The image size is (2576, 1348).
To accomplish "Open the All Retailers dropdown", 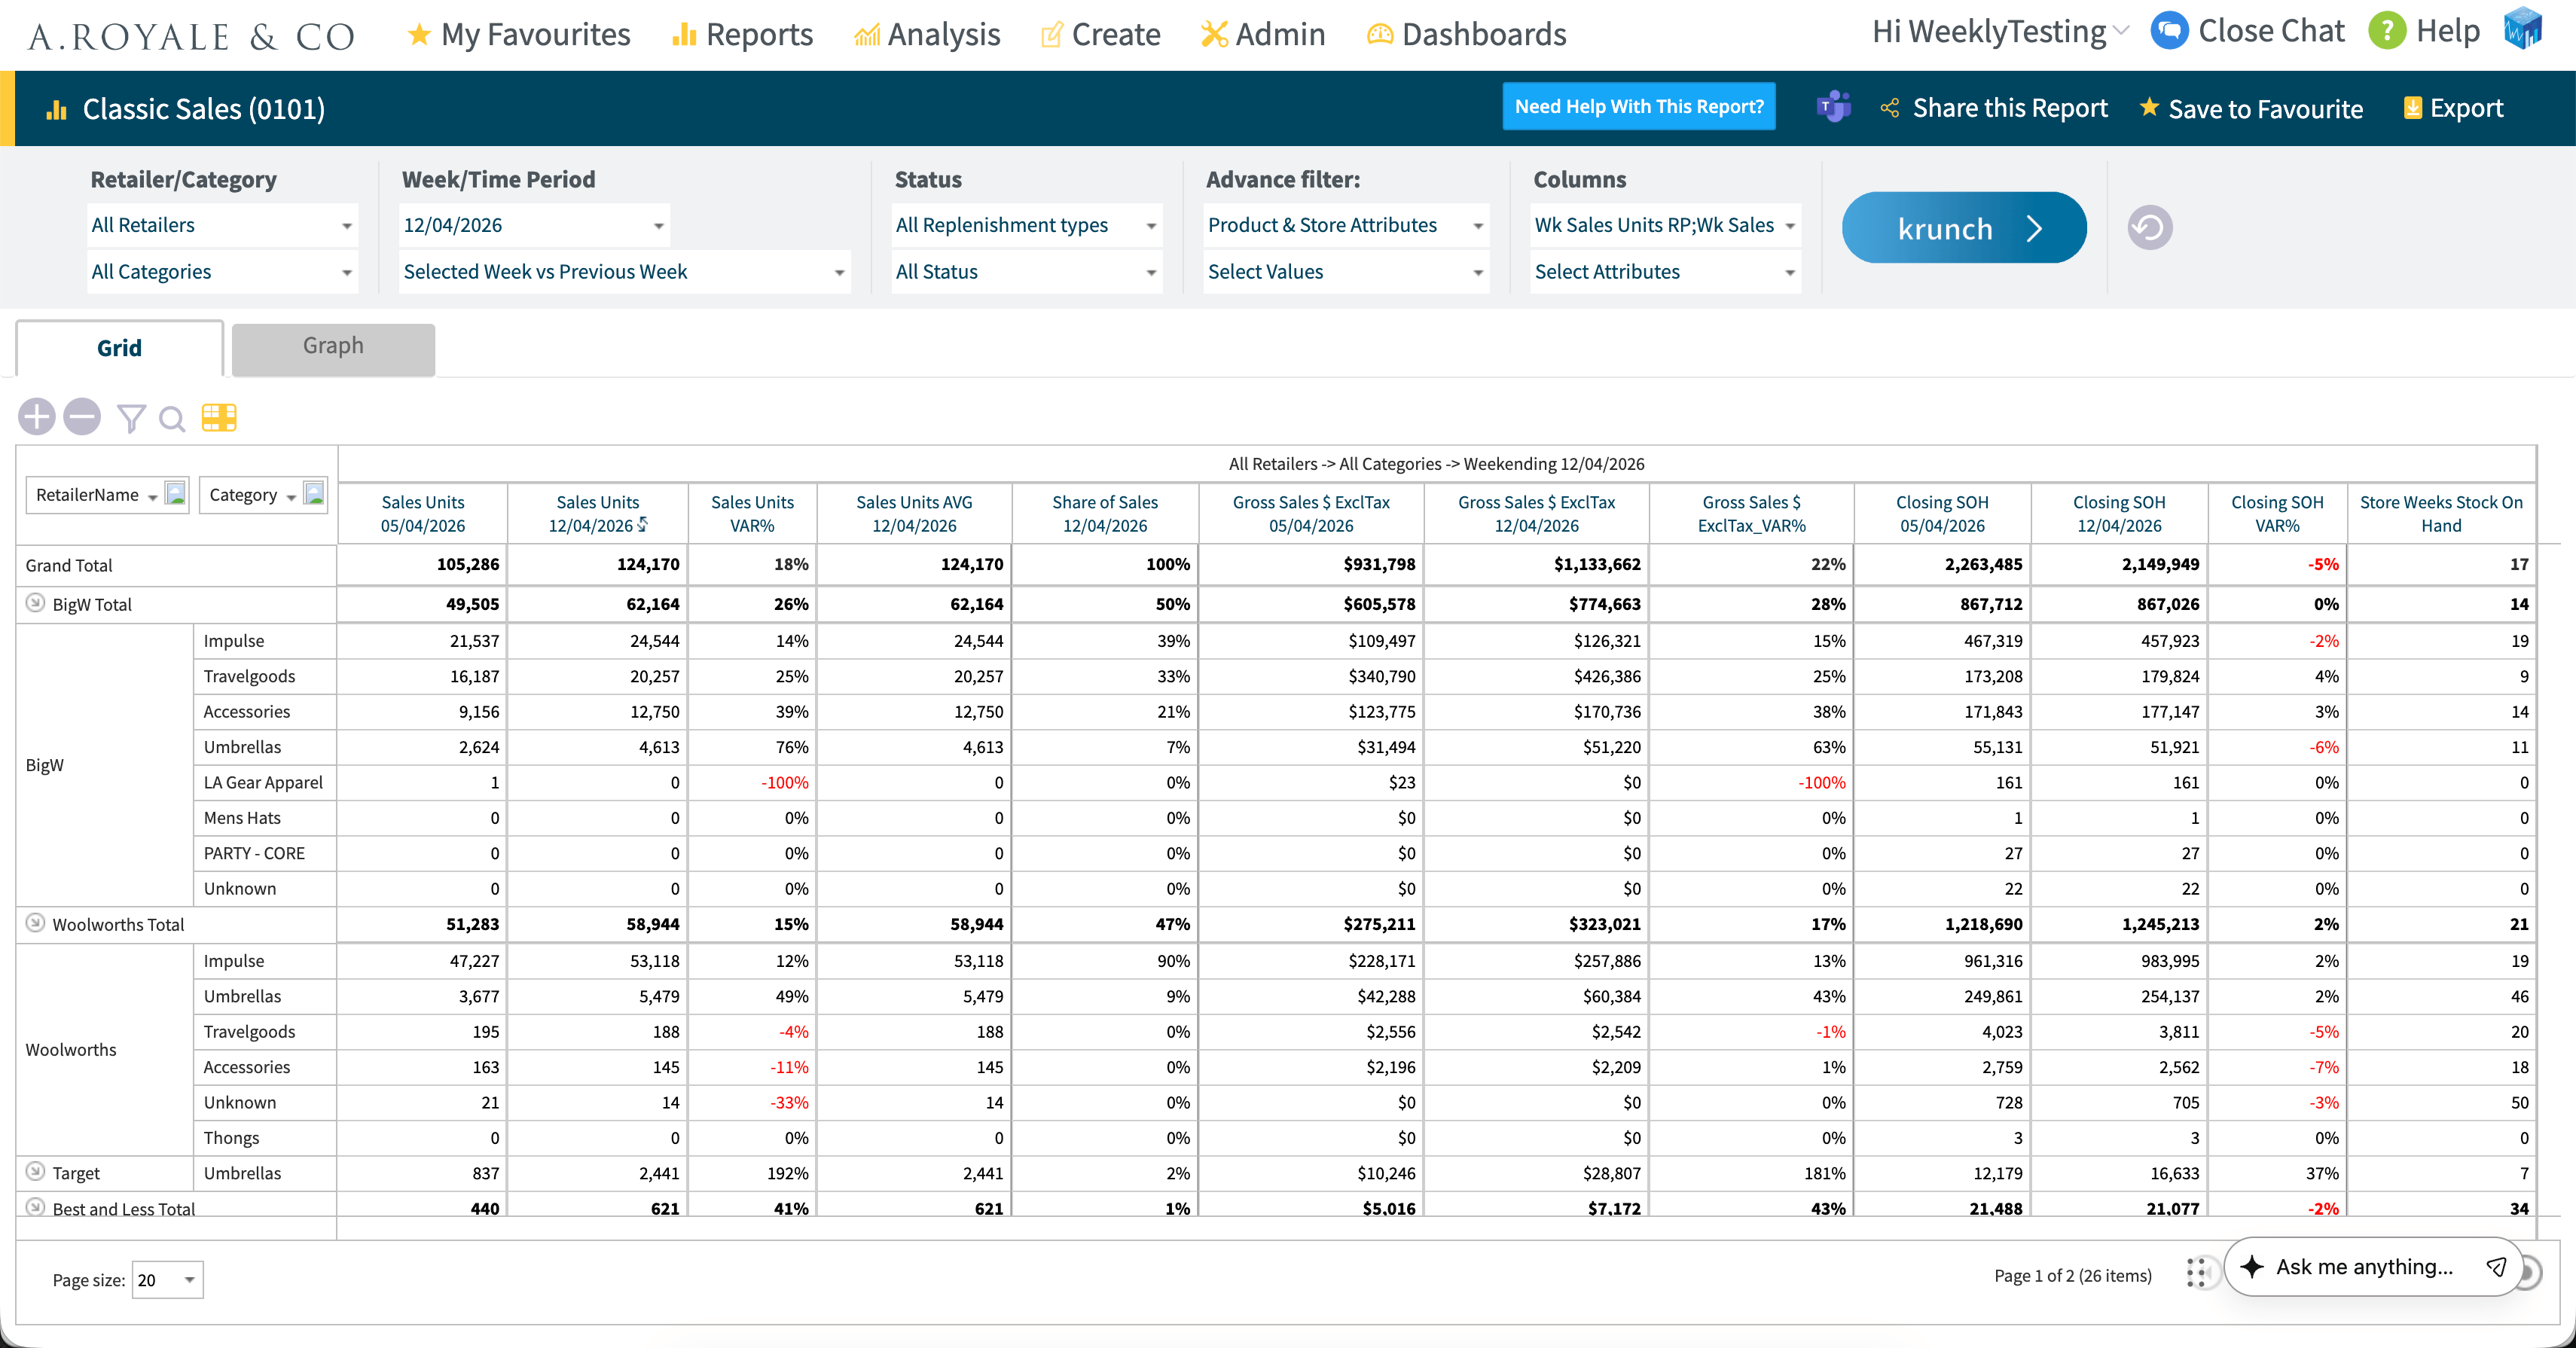I will [x=222, y=225].
